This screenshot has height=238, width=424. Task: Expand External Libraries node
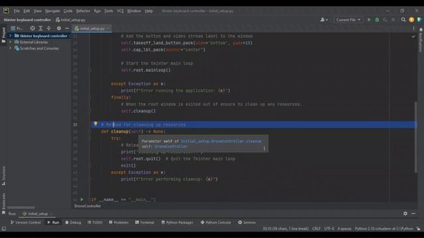coord(11,42)
